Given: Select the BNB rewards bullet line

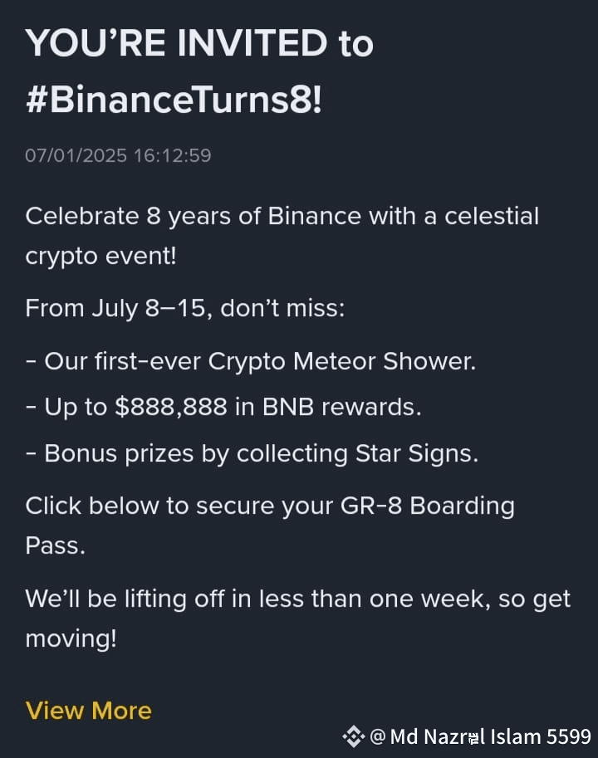Looking at the screenshot, I should 223,407.
